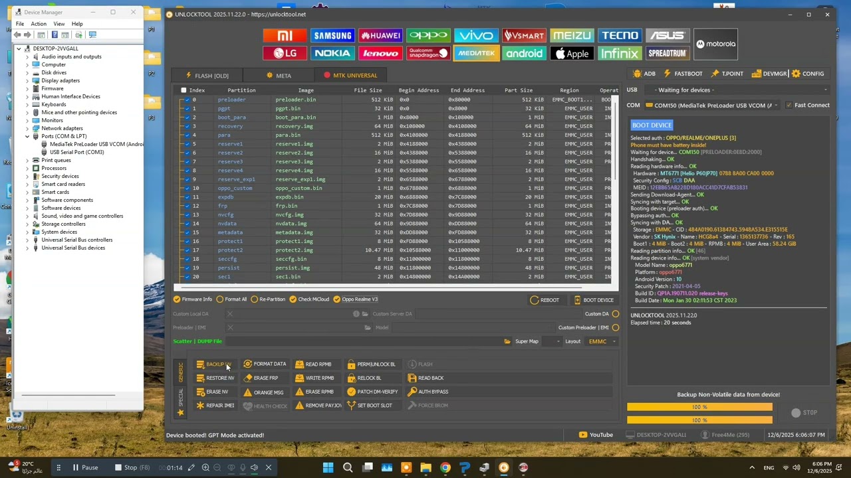The width and height of the screenshot is (851, 478).
Task: Click the Preloader EMI folder icon
Action: pyautogui.click(x=367, y=327)
